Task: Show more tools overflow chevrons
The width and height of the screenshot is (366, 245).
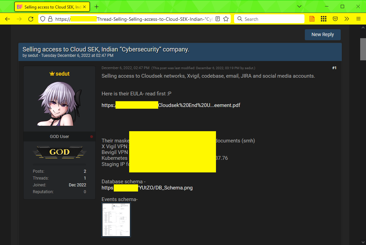Action: [x=347, y=19]
